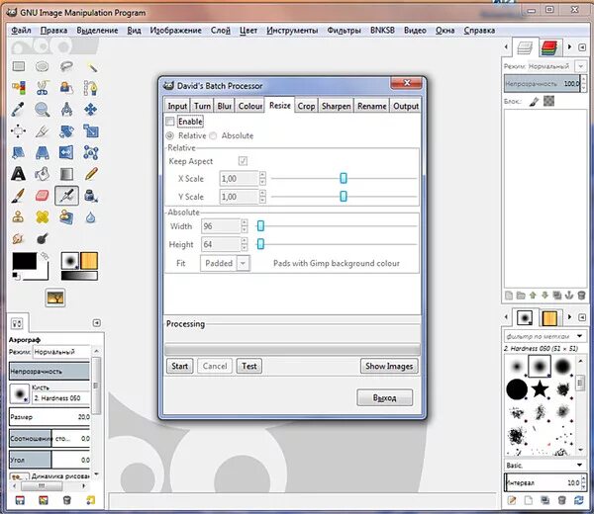Select the Absolute radio button
594x514 pixels.
tap(213, 135)
